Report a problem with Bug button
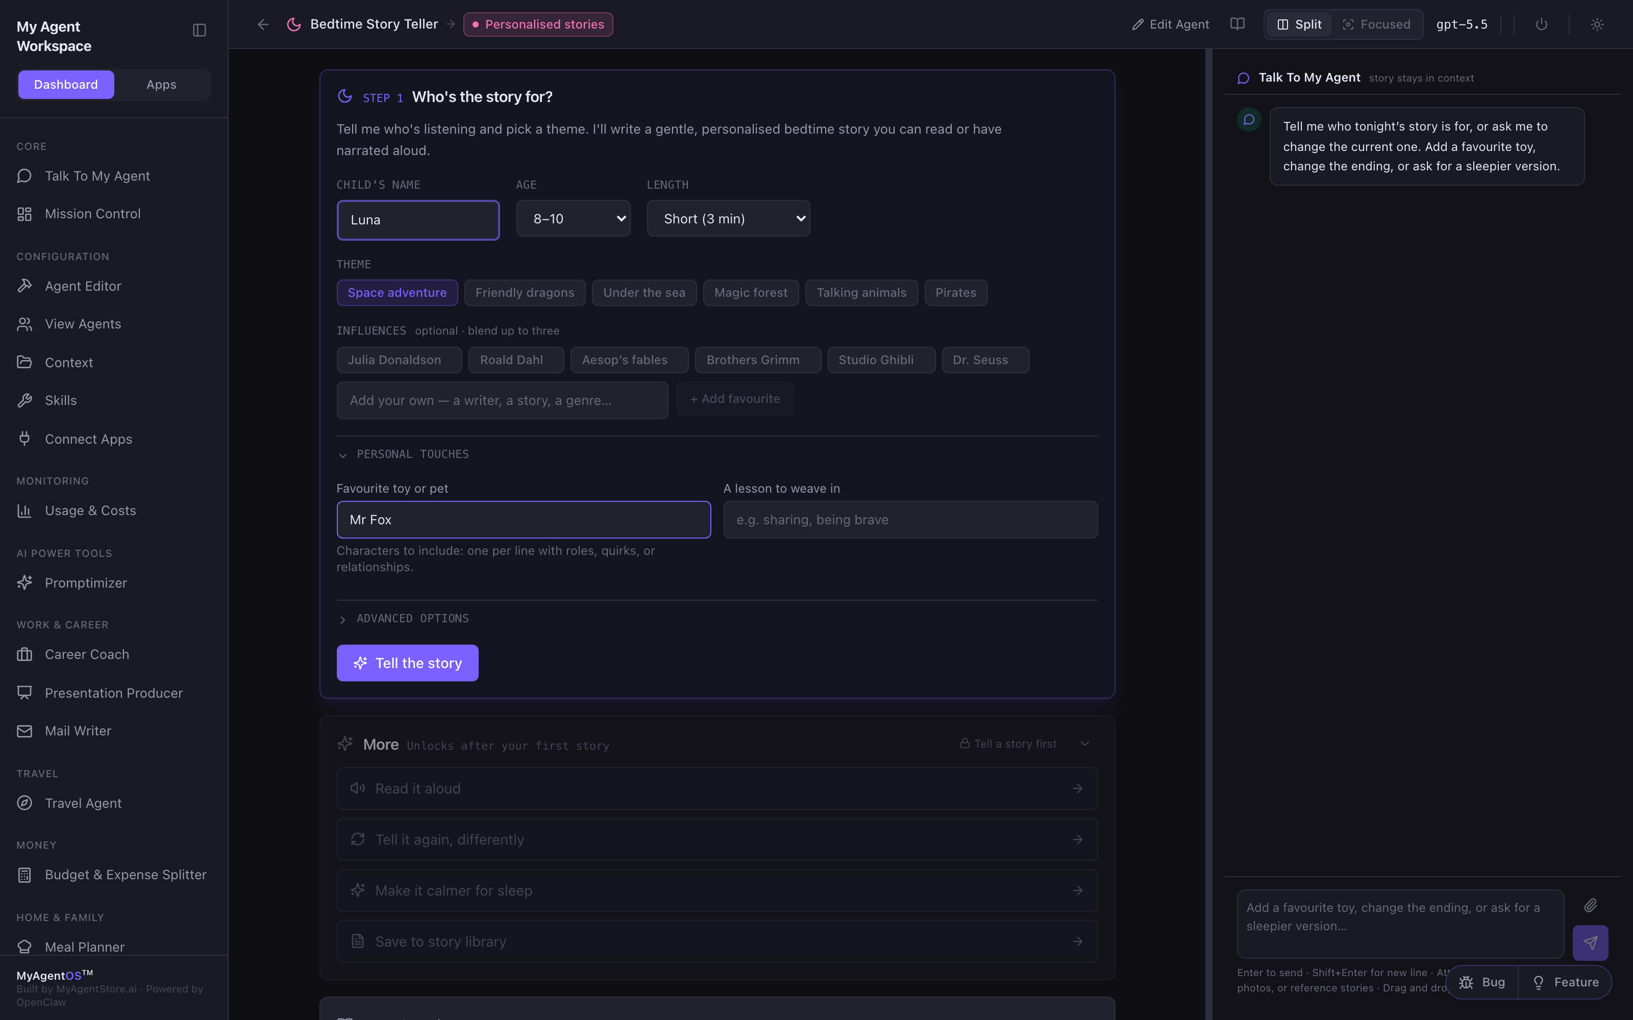 (x=1482, y=982)
